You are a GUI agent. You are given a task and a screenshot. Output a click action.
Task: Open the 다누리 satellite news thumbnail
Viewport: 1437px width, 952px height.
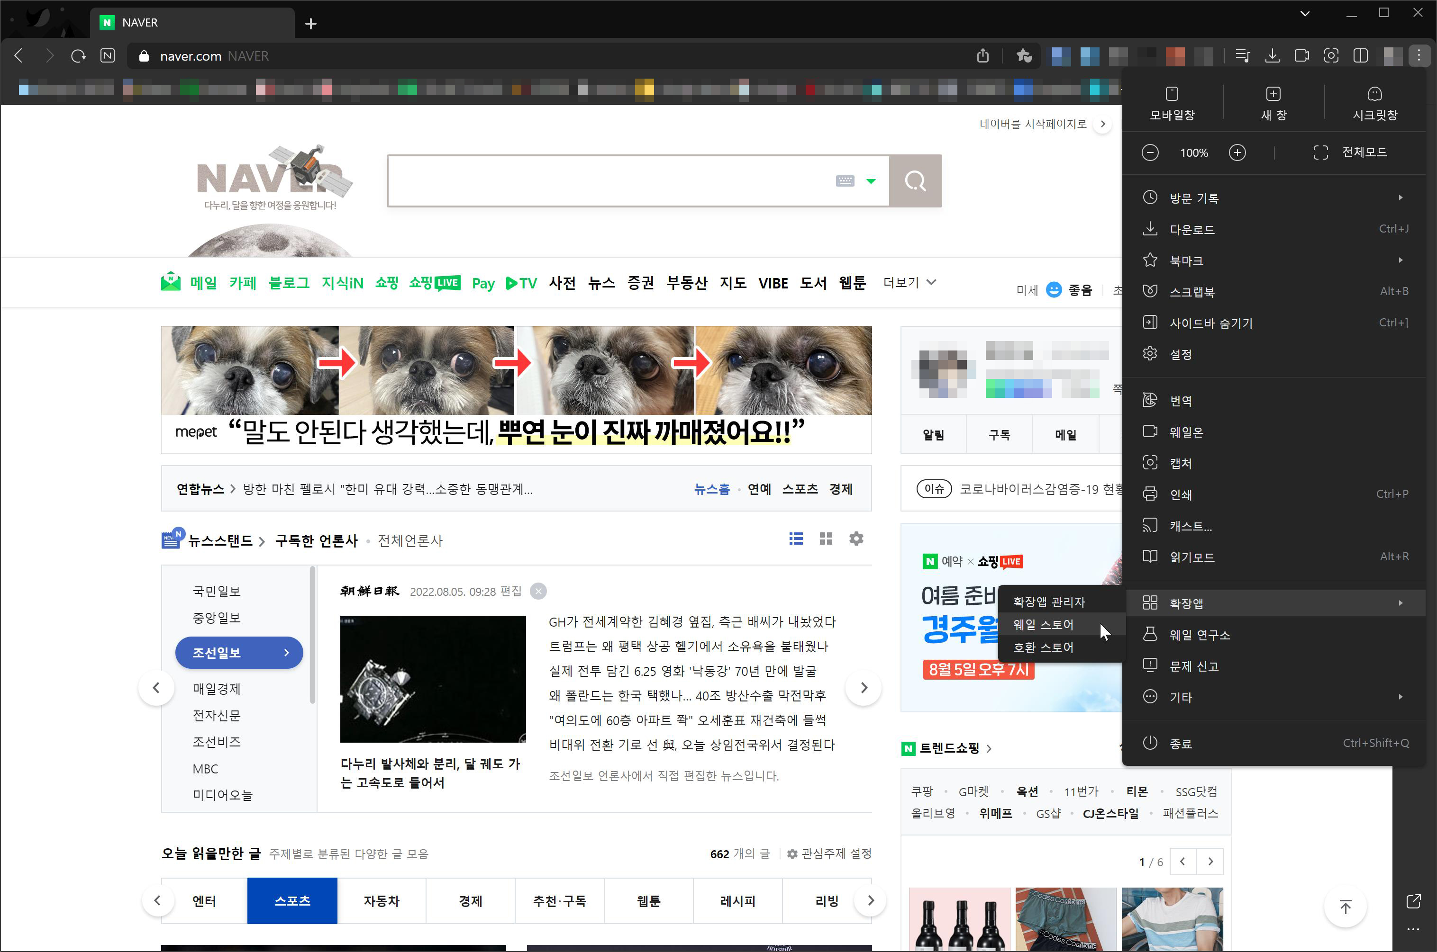click(x=433, y=679)
